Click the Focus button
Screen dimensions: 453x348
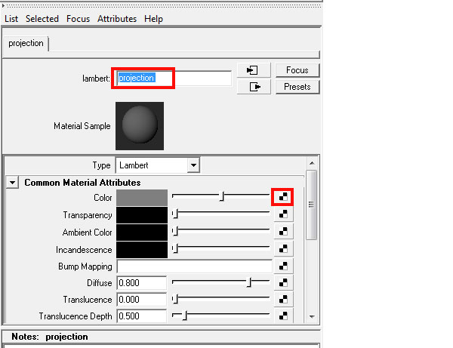pos(297,70)
